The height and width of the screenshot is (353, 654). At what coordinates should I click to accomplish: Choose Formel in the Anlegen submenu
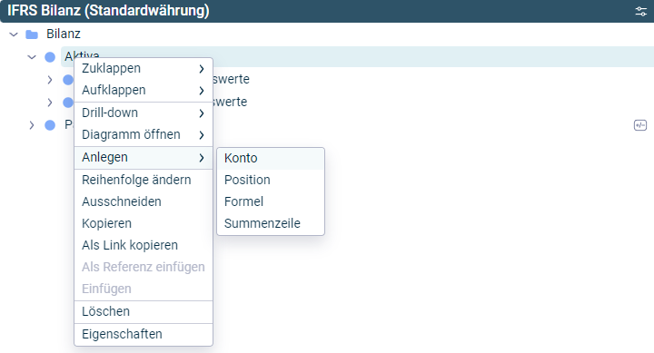pyautogui.click(x=271, y=201)
